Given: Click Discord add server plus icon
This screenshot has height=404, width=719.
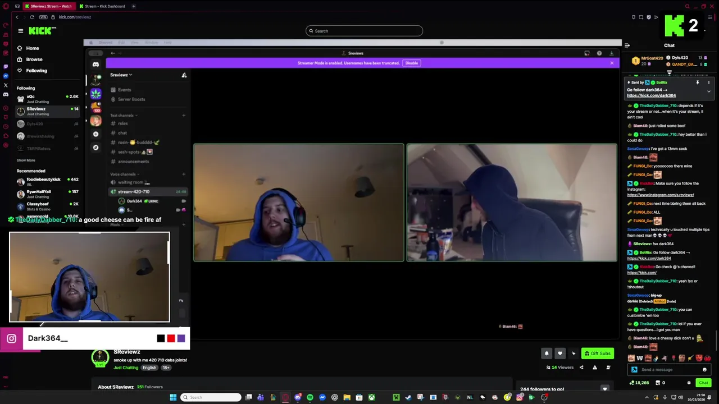Looking at the screenshot, I should tap(95, 134).
